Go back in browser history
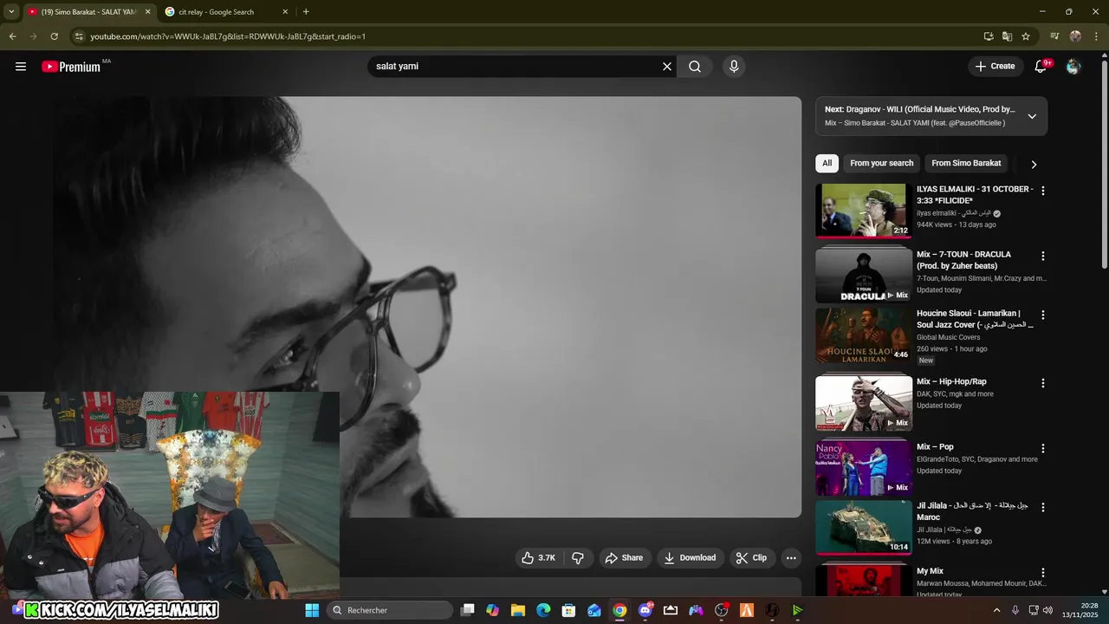Screen dimensions: 1109x624 point(12,36)
